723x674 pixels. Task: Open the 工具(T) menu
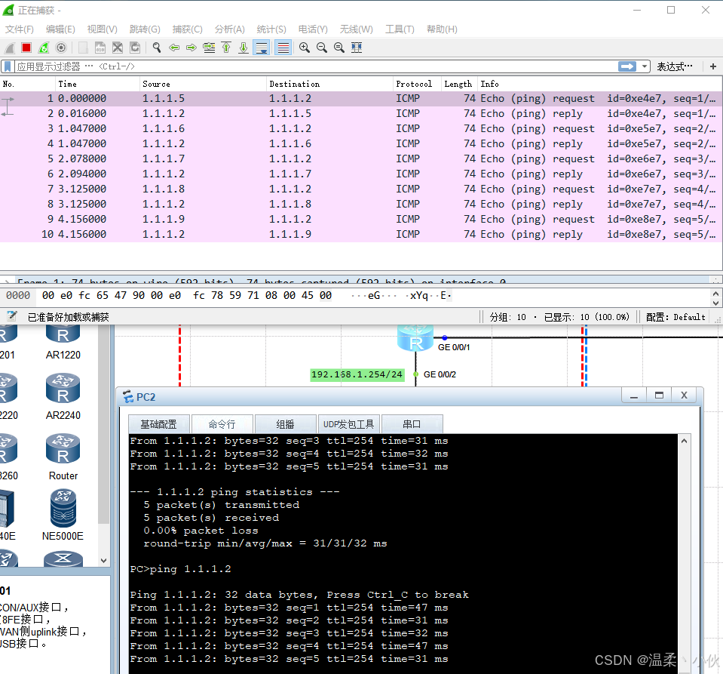click(400, 29)
